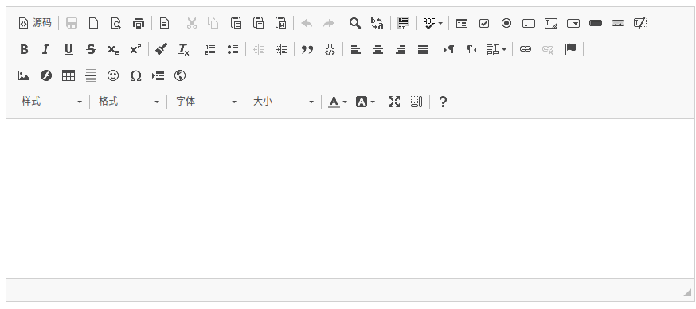Create a DIV container
The height and width of the screenshot is (309, 696).
tap(330, 49)
